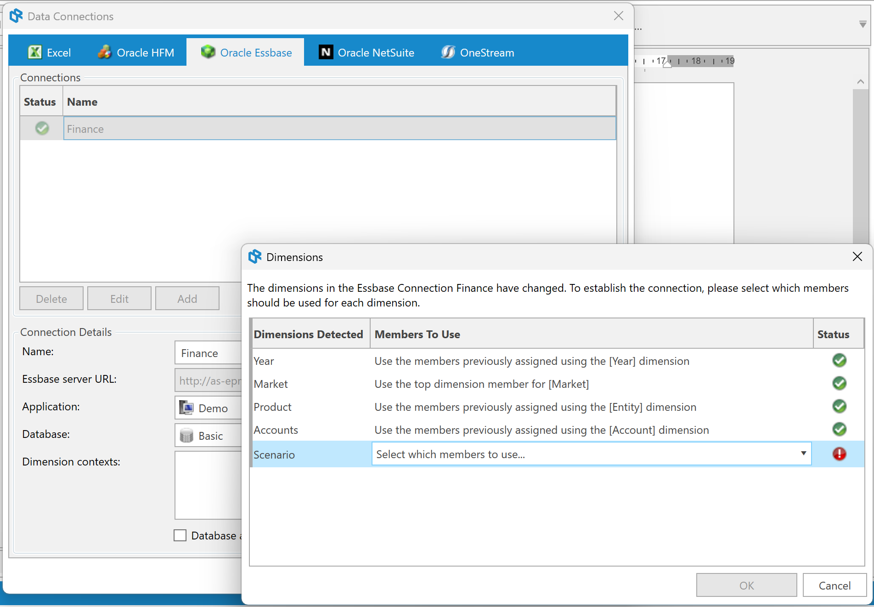This screenshot has width=874, height=607.
Task: Click the Finance connection status checkmark
Action: coord(42,128)
